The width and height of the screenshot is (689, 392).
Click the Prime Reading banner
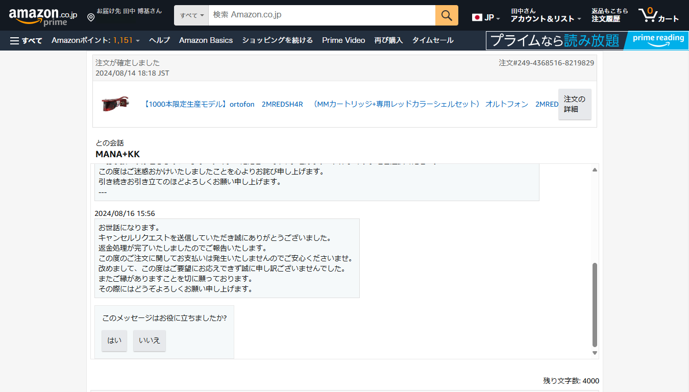[586, 40]
